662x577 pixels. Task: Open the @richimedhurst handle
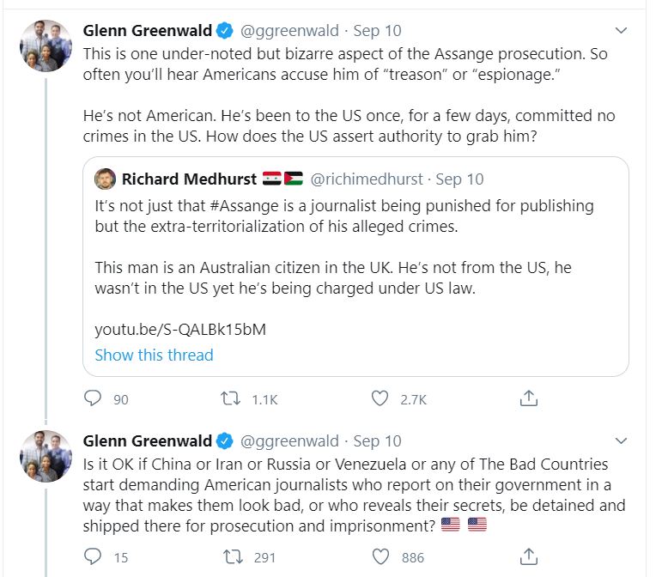(x=366, y=179)
